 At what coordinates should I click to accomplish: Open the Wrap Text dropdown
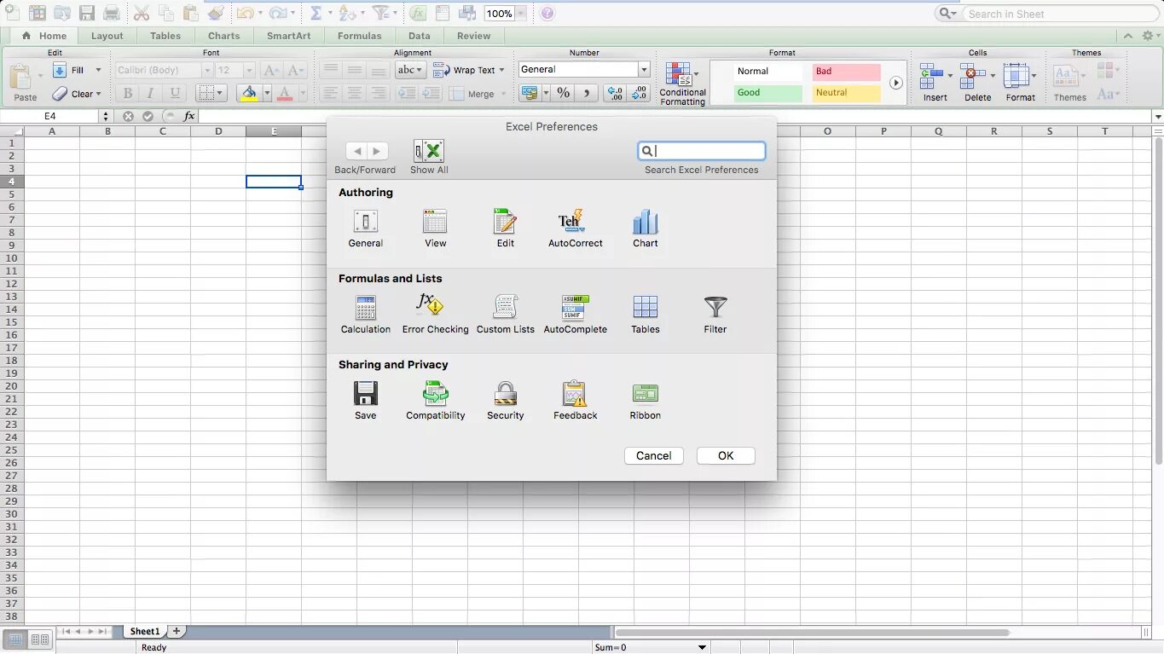tap(501, 70)
